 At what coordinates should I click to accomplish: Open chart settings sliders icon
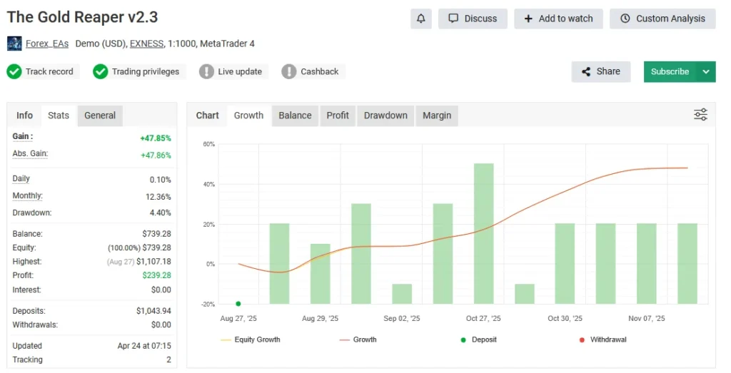click(700, 115)
